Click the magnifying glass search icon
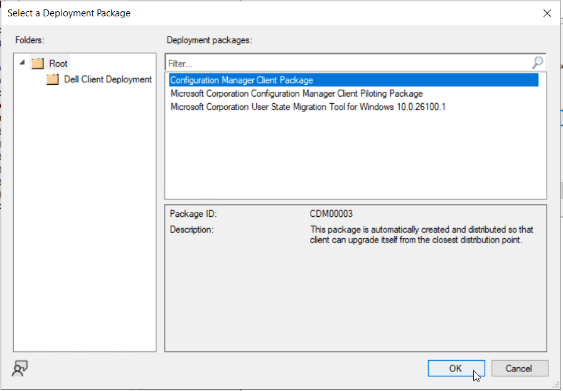The width and height of the screenshot is (563, 391). [537, 63]
